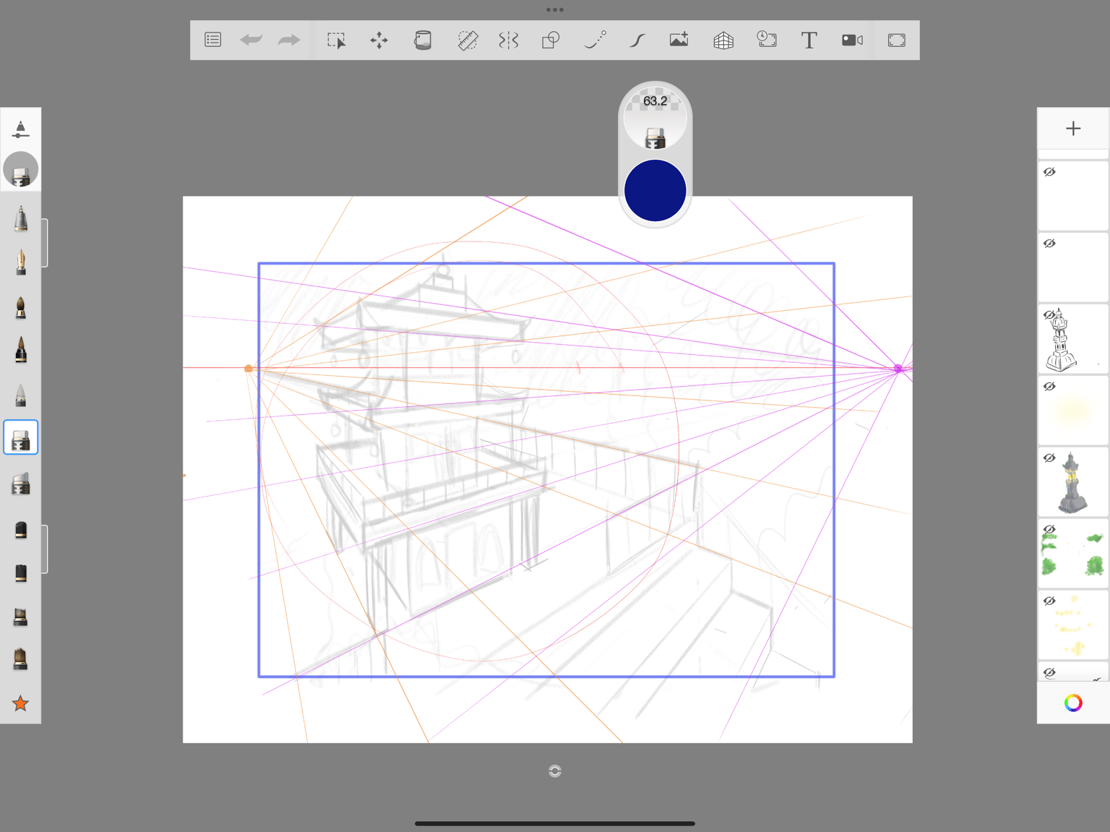Pick the wide flat bristle brush

[20, 617]
